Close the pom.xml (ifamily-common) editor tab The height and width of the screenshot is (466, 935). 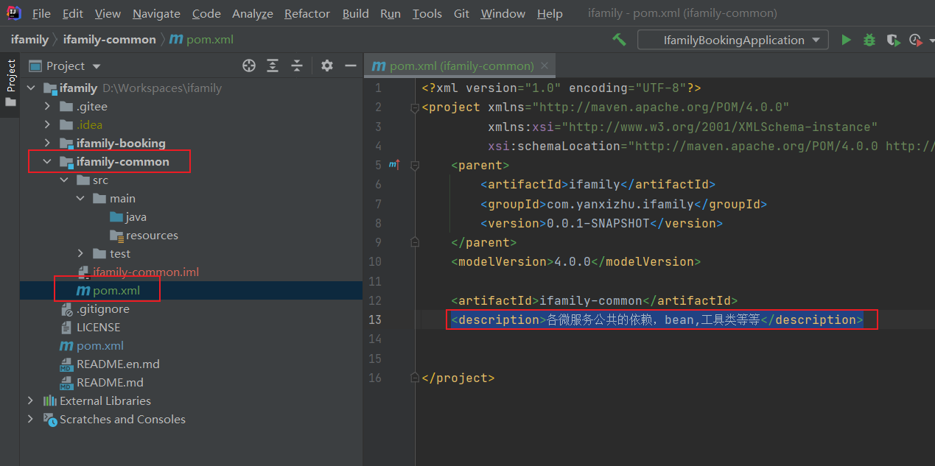[x=545, y=66]
